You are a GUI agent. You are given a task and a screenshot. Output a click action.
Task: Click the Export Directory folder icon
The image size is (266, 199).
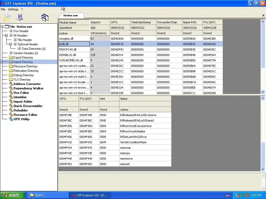(x=11, y=57)
